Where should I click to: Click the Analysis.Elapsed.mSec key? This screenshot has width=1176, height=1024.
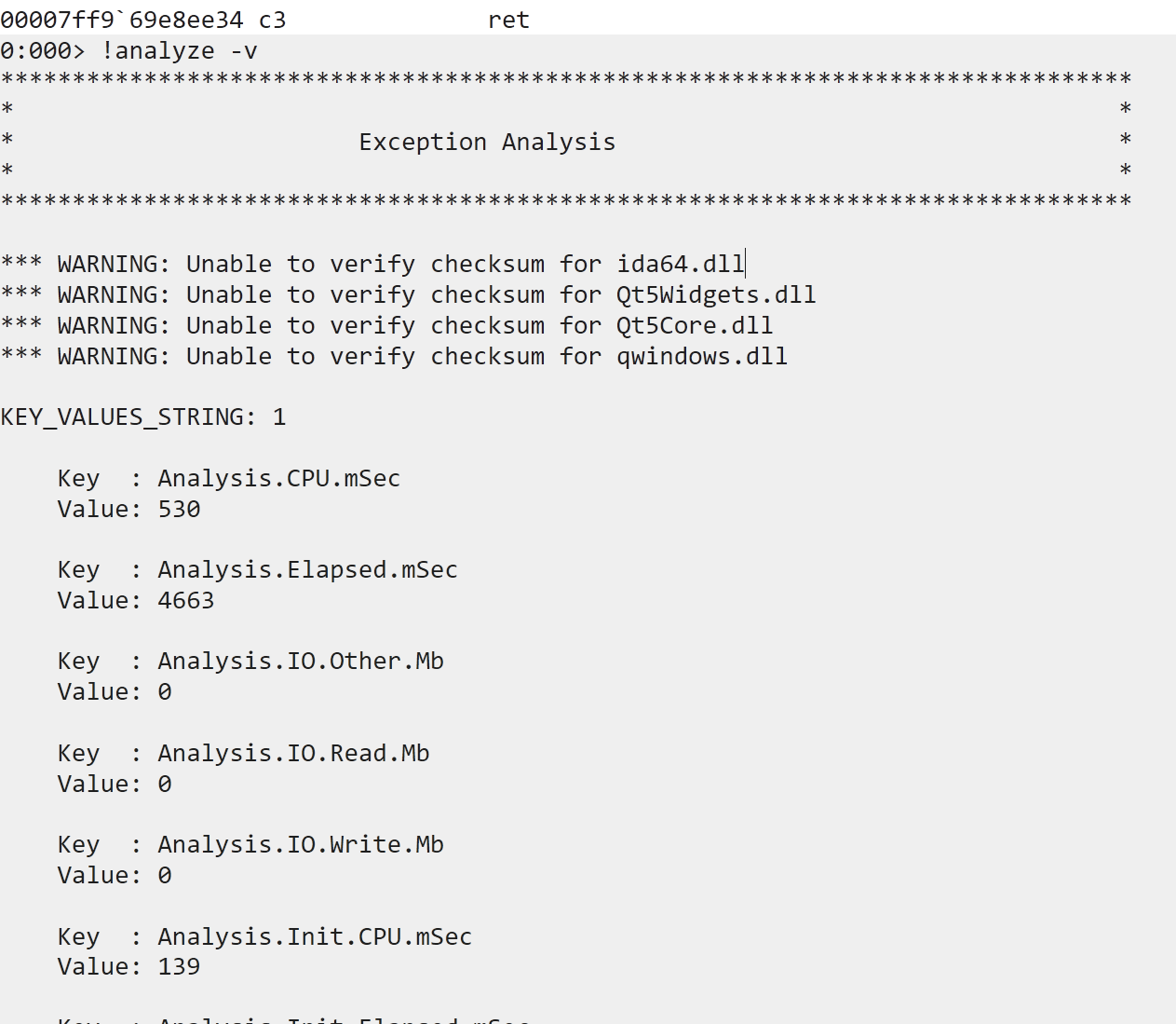point(307,570)
